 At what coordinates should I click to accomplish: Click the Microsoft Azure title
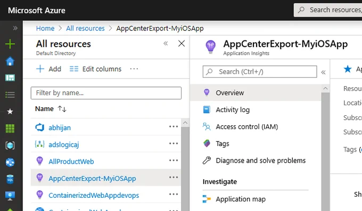pos(37,11)
